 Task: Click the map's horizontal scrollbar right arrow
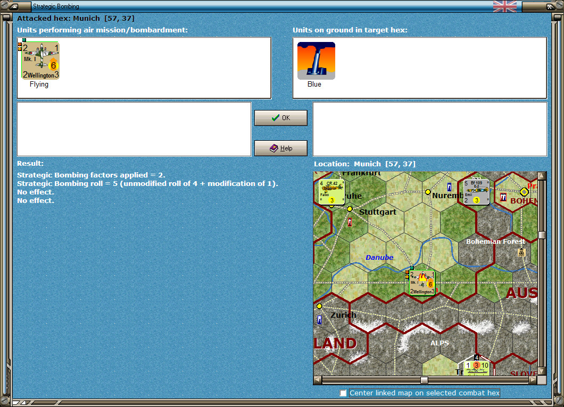(x=533, y=380)
